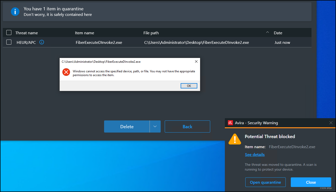The height and width of the screenshot is (192, 336).
Task: Click the Avira logo in Security Warning
Action: coord(230,123)
